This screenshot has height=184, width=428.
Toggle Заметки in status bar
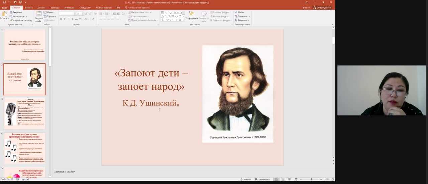tap(246, 179)
